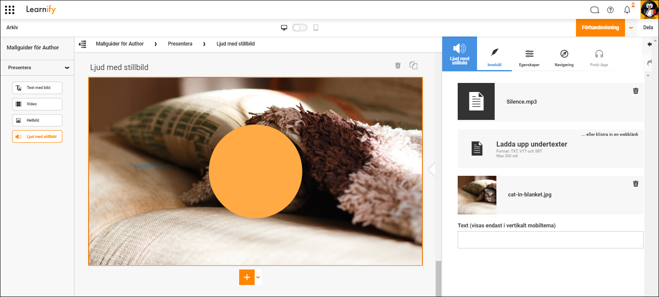Play audio using the orange circle
659x297 pixels.
(256, 171)
